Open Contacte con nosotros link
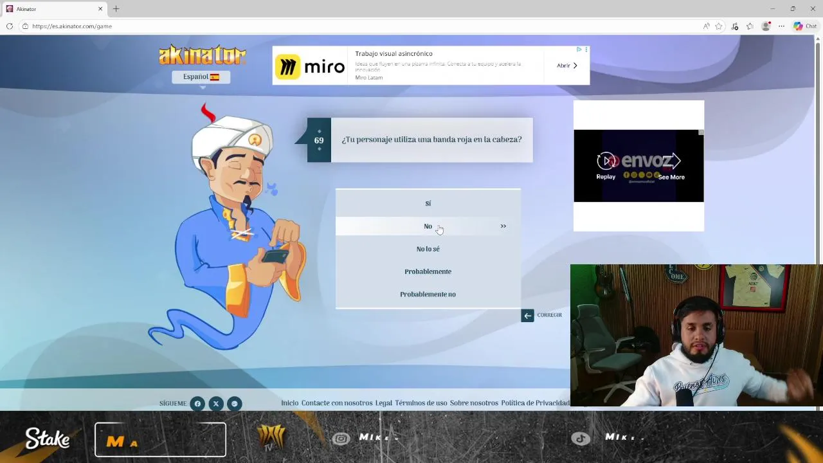Image resolution: width=823 pixels, height=463 pixels. pyautogui.click(x=337, y=403)
